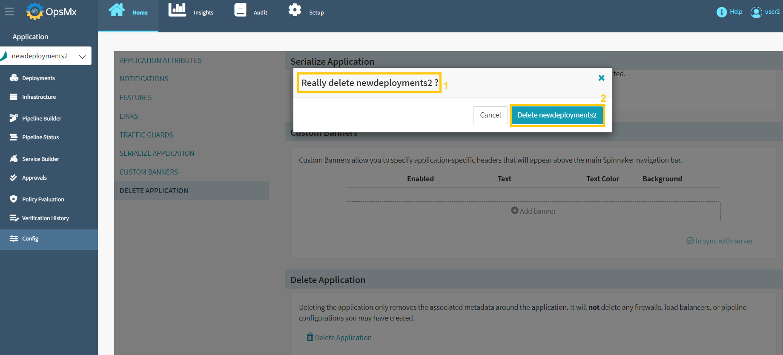Click the Help info icon
The height and width of the screenshot is (355, 783).
click(721, 12)
